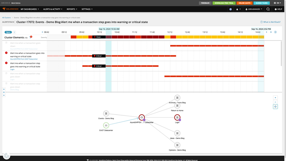Click critical icon for transaction step alert
This screenshot has width=286, height=161.
6,63
